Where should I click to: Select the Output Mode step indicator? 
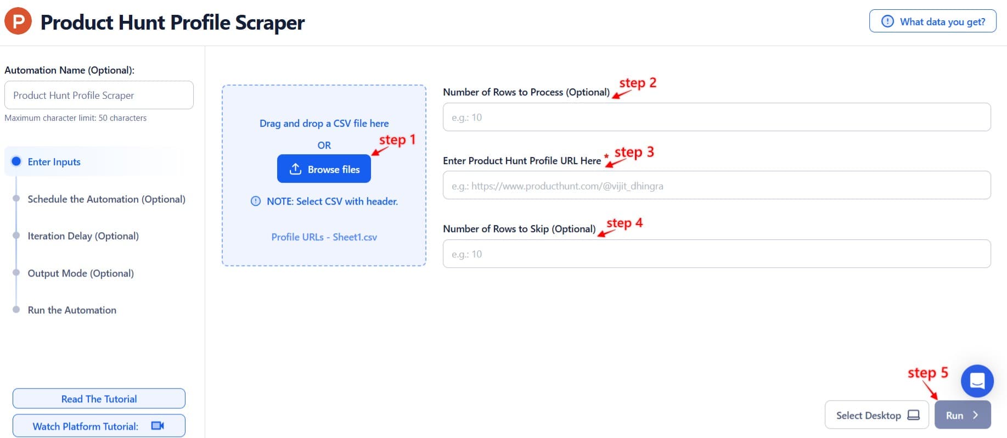(x=16, y=272)
